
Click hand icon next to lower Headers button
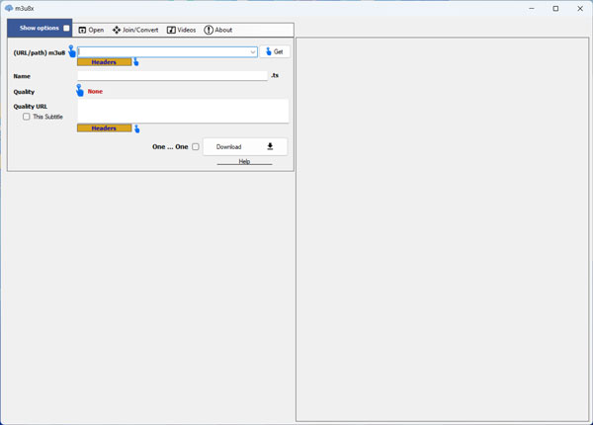[137, 128]
